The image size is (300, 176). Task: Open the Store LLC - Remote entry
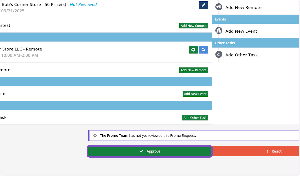pyautogui.click(x=21, y=49)
